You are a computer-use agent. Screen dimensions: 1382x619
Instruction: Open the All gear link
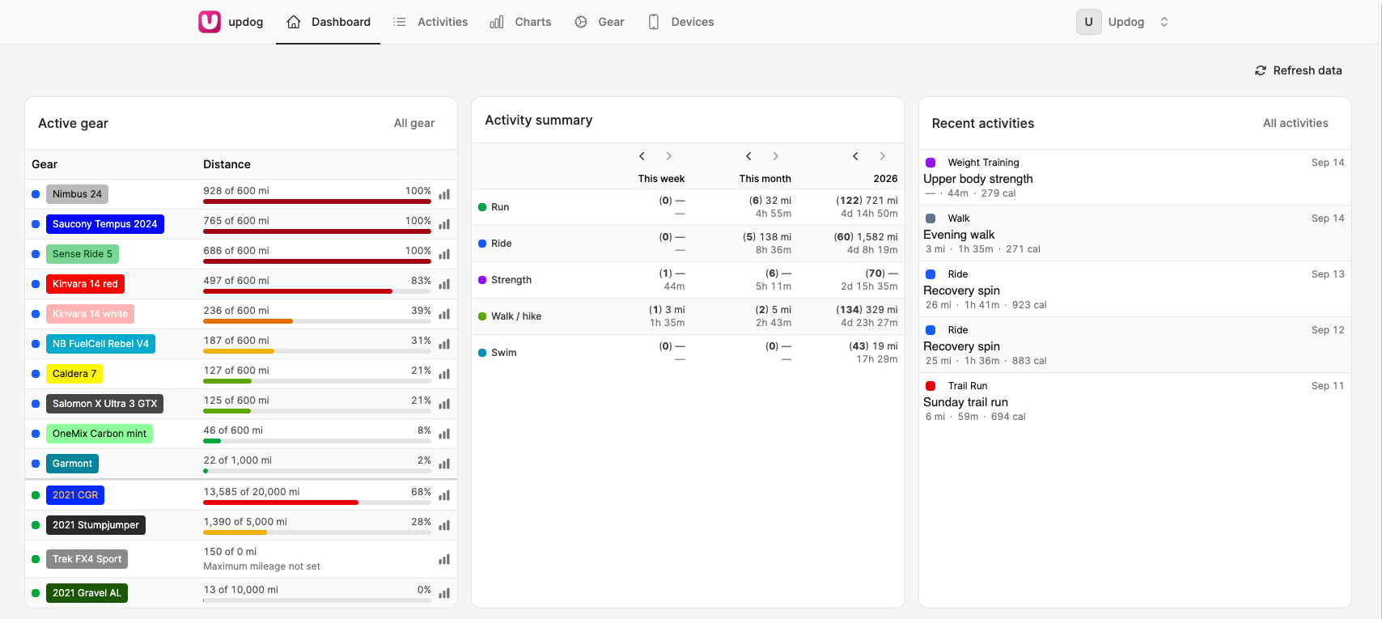click(x=414, y=123)
